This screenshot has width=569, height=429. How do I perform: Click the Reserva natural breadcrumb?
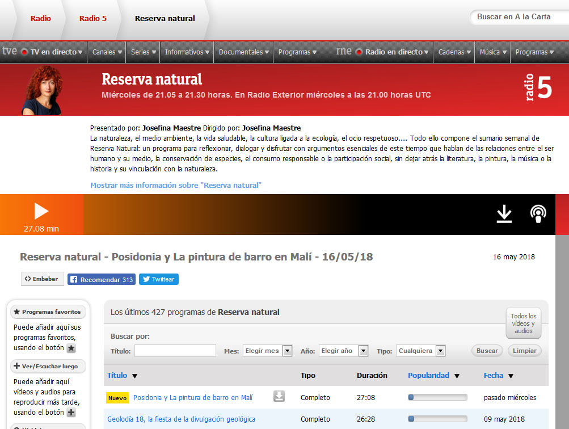(165, 19)
